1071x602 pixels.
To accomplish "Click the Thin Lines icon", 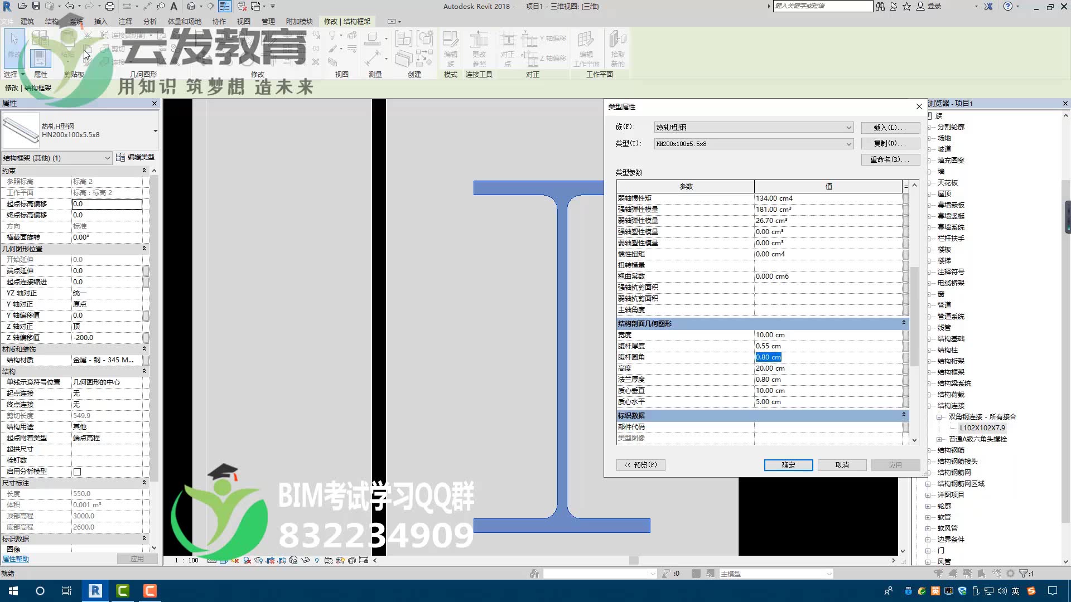I will pyautogui.click(x=225, y=6).
